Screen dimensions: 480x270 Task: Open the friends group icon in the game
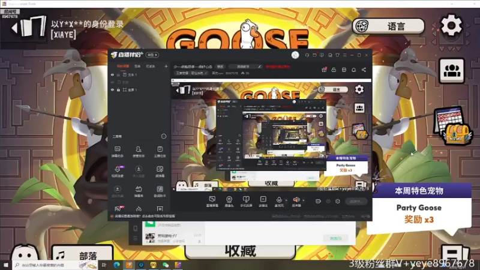point(452,71)
